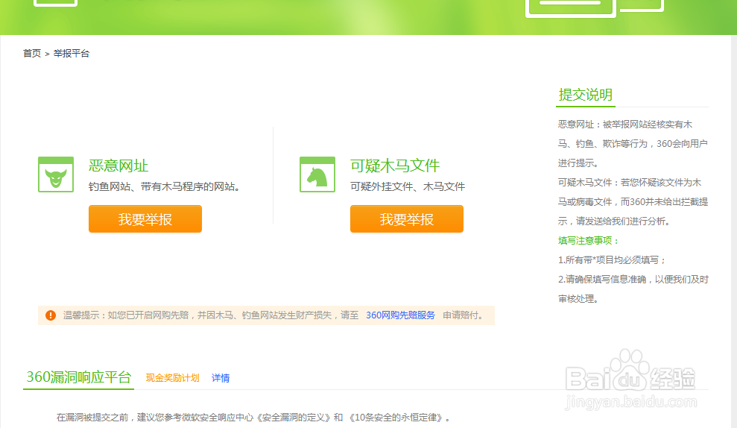The height and width of the screenshot is (428, 737).
Task: Open the 现金奖励计划 link
Action: (x=172, y=378)
